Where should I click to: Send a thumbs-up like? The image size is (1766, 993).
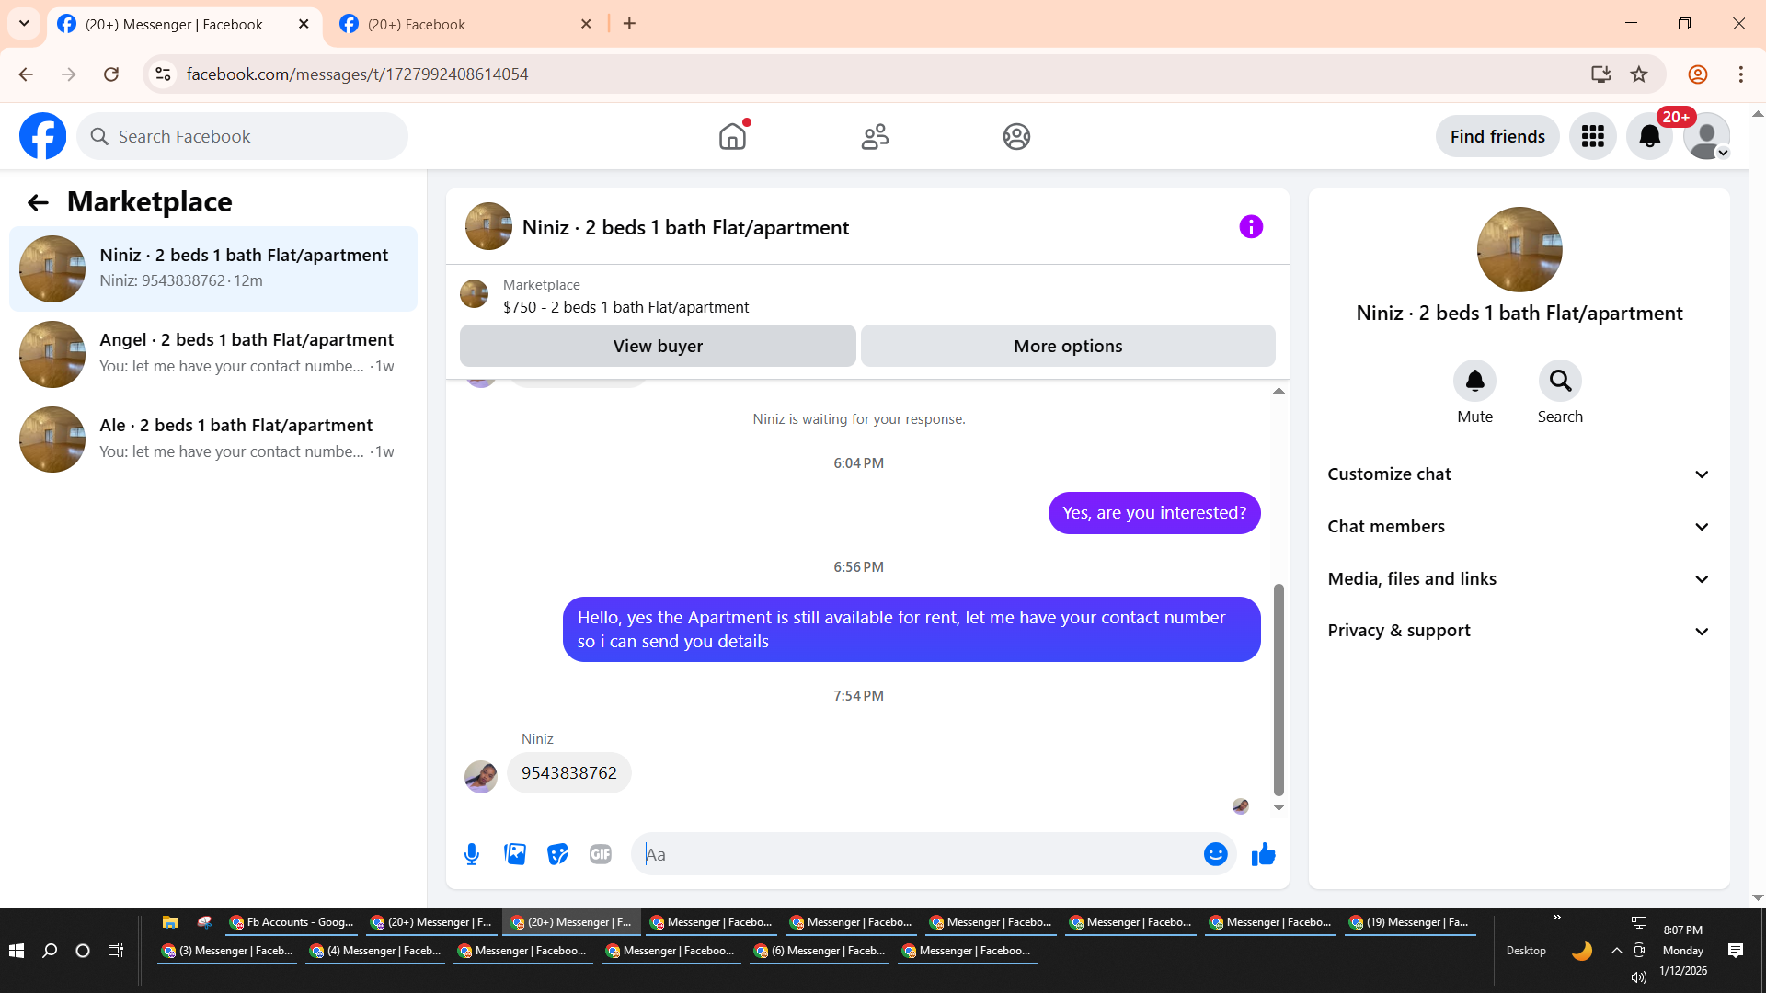(x=1264, y=854)
